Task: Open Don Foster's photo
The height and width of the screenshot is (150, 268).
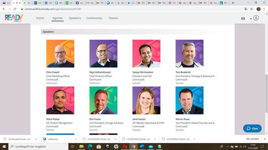Action: 103,100
